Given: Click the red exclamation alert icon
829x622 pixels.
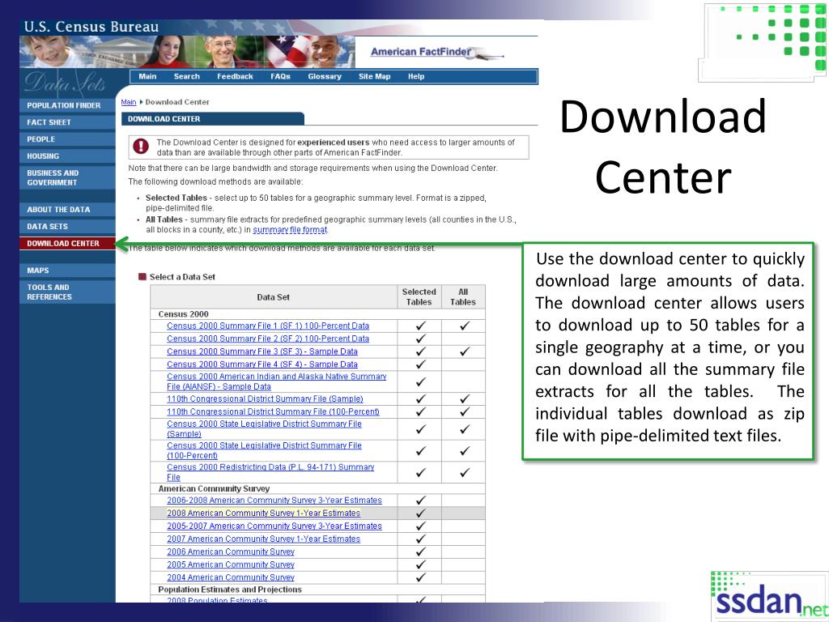Looking at the screenshot, I should coord(141,146).
